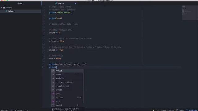Choose the 'value' autocomplete suggestion
Screen dimensions: 198x111
[x=67, y=71]
